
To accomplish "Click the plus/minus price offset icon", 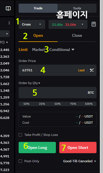I will tap(92, 70).
